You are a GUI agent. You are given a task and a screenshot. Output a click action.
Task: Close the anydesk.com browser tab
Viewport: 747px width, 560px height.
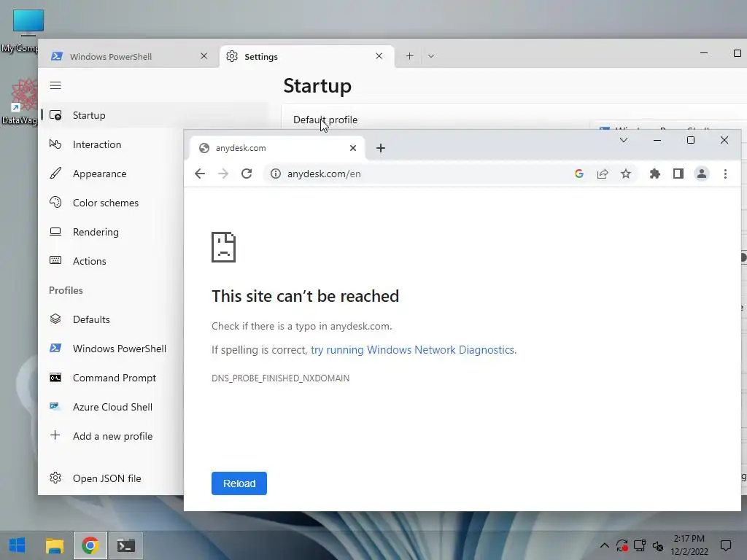[353, 148]
